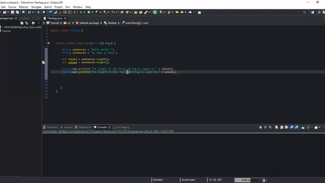The height and width of the screenshot is (183, 325).
Task: Click the Open Task folder icon
Action: pos(141,12)
